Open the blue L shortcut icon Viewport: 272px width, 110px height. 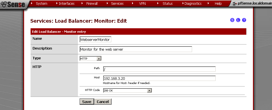(238, 20)
